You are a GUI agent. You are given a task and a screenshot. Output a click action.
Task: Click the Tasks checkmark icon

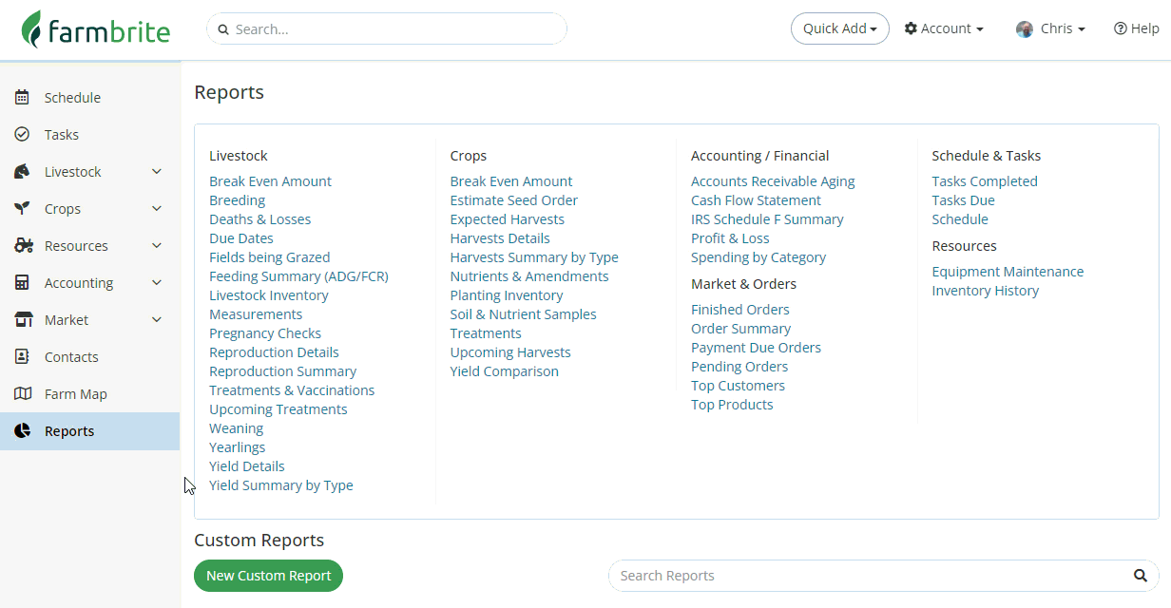[23, 134]
